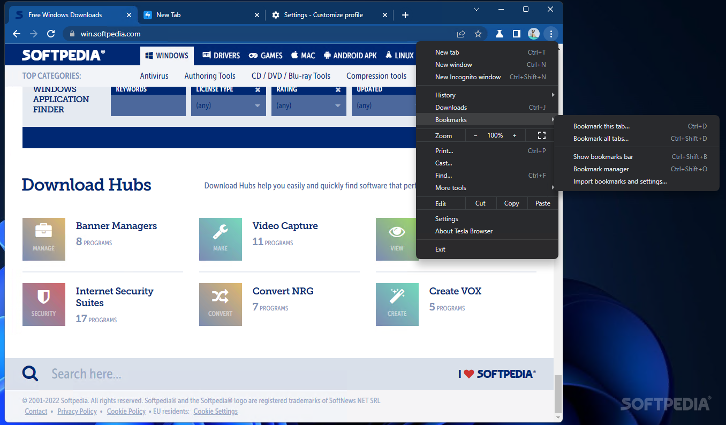The height and width of the screenshot is (425, 726).
Task: Enter fullscreen via zoom row icon
Action: [x=541, y=135]
